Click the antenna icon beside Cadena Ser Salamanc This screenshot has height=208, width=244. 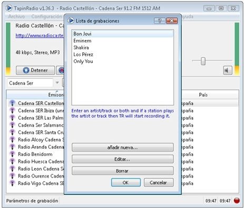(12, 125)
